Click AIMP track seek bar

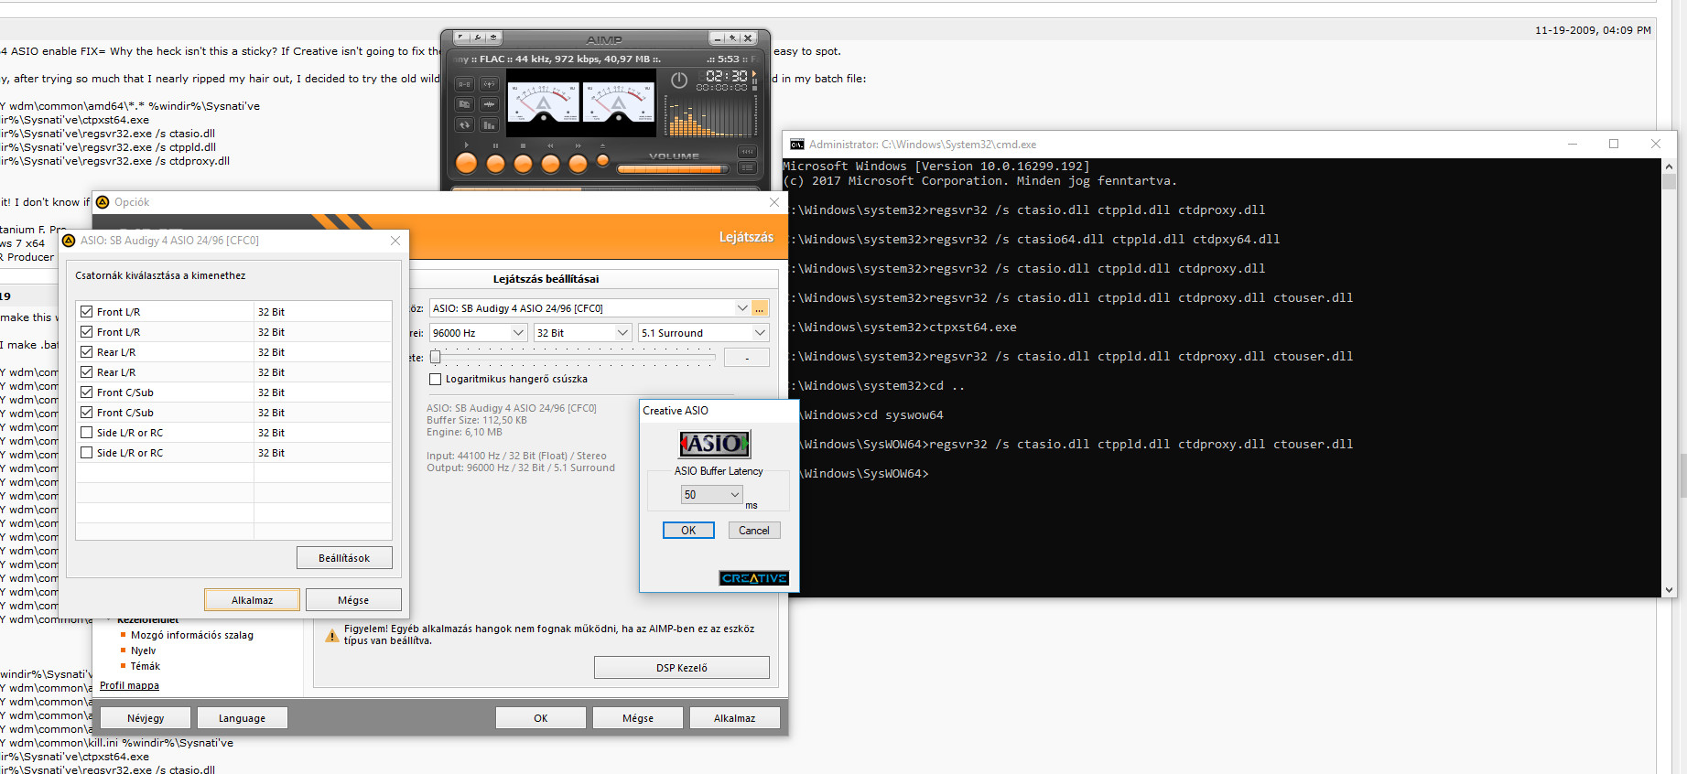coord(604,189)
